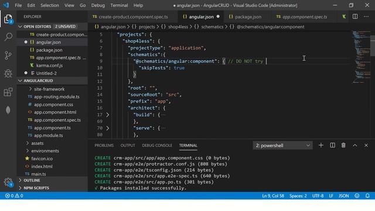
Task: Change language mode JSON in status bar
Action: pos(344,196)
